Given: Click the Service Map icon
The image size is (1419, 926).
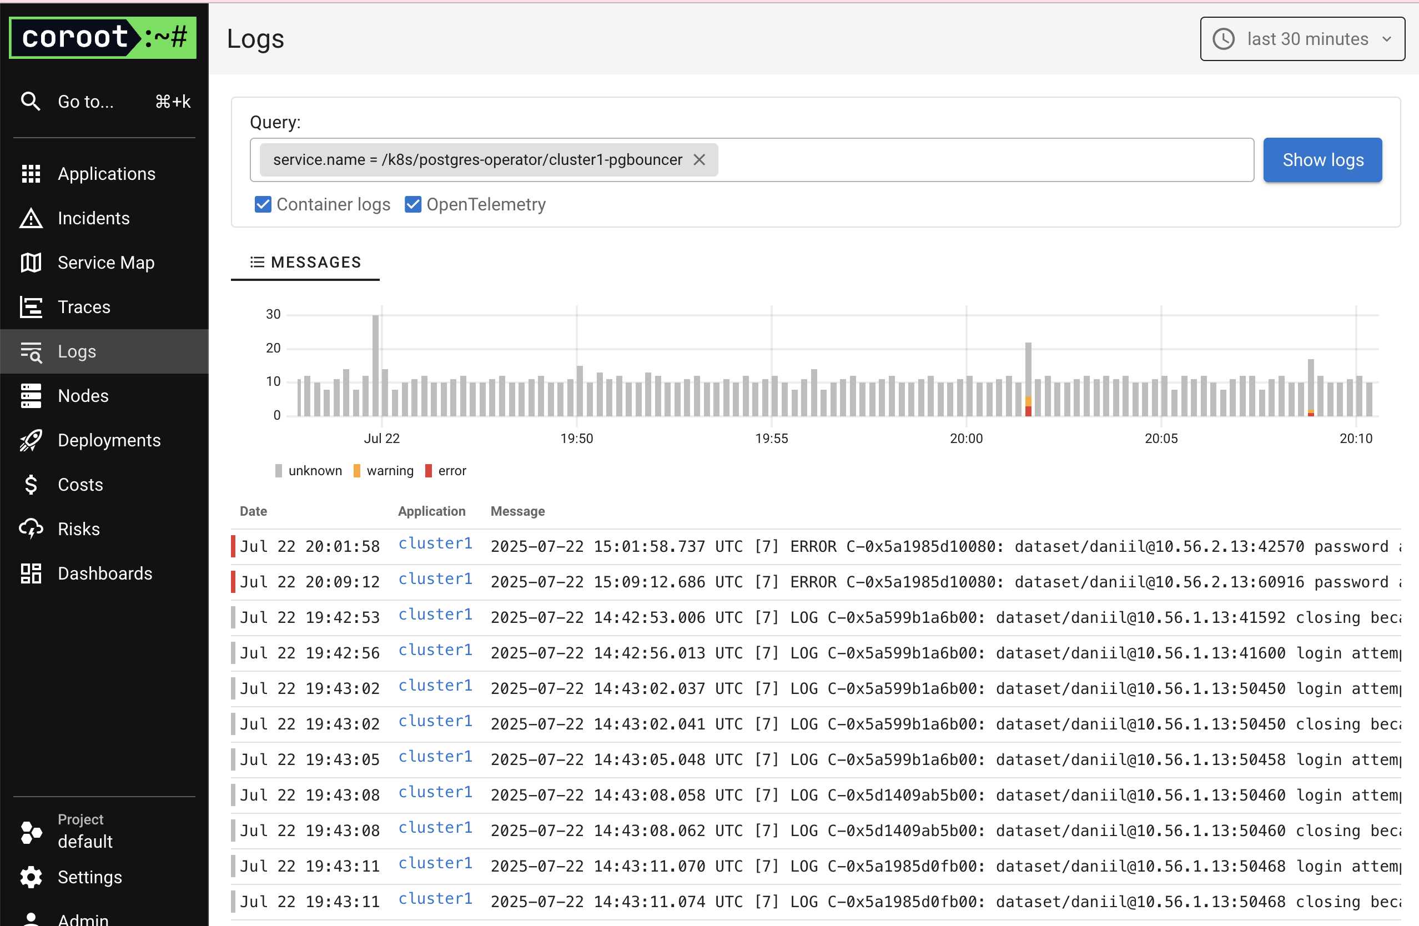Looking at the screenshot, I should pyautogui.click(x=31, y=263).
